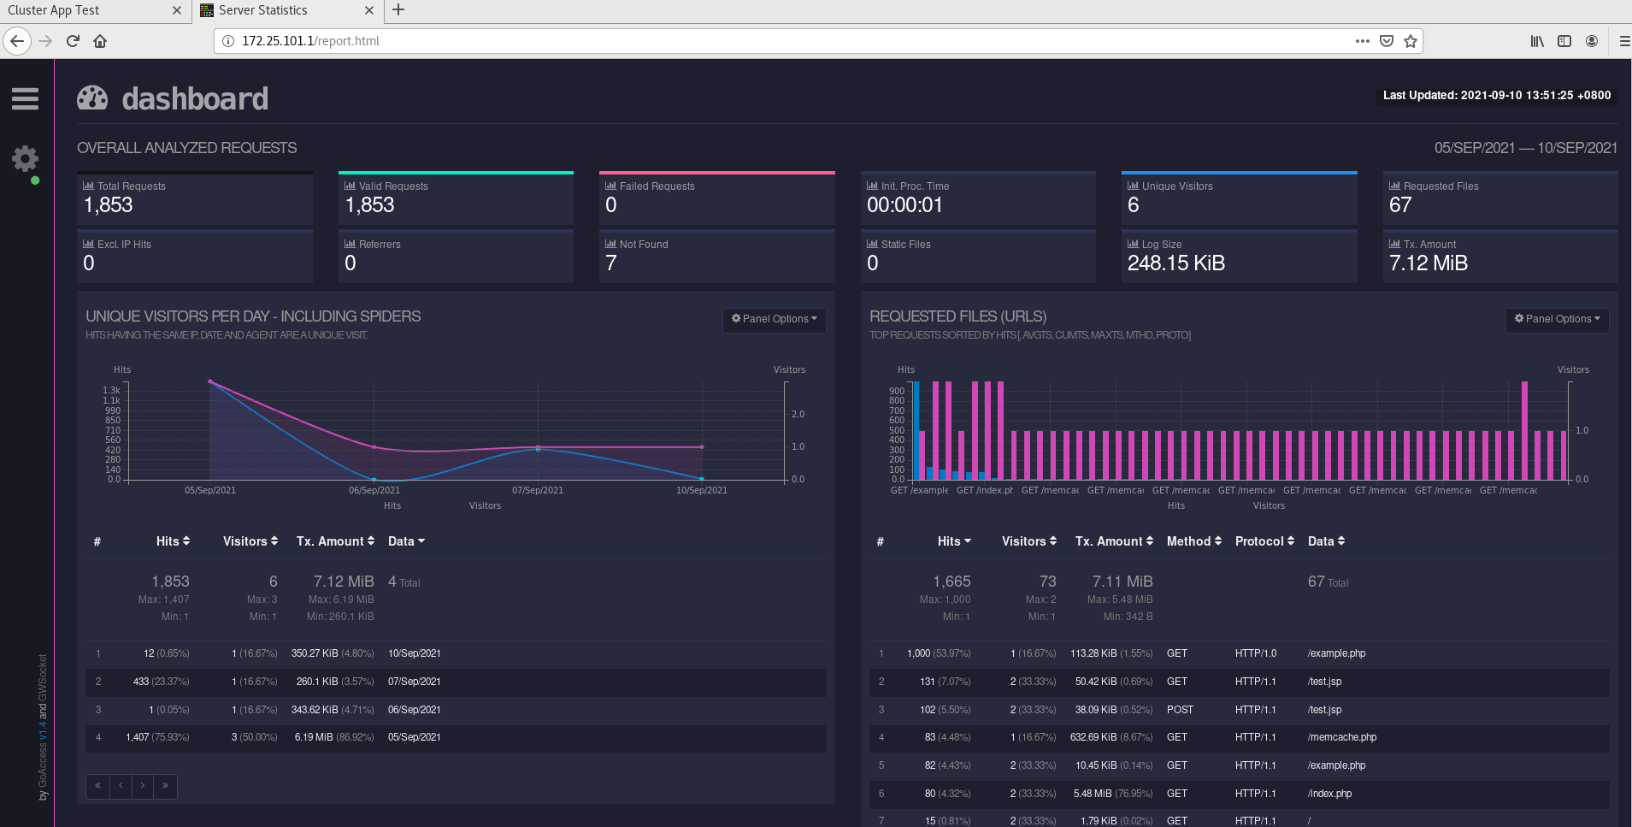Go back with browser back arrow

click(x=17, y=41)
